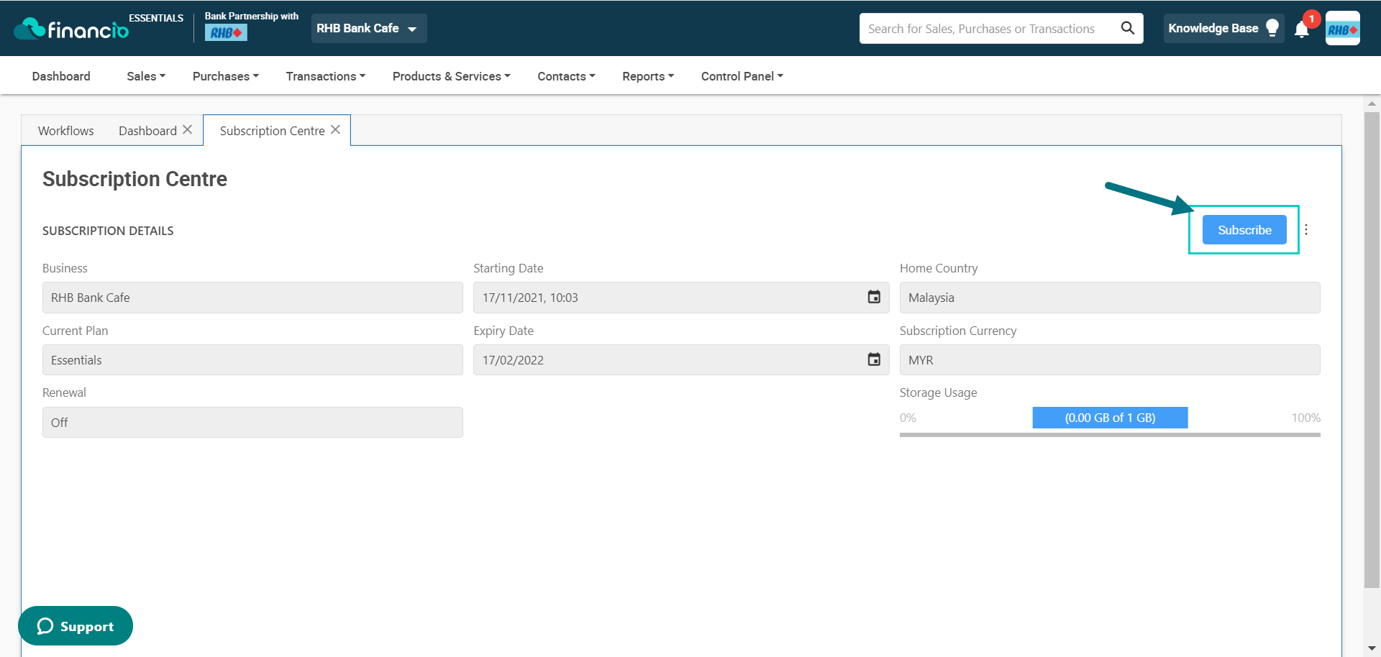Screen dimensions: 1381x657
Task: Close the Subscription Centre tab
Action: 335,130
